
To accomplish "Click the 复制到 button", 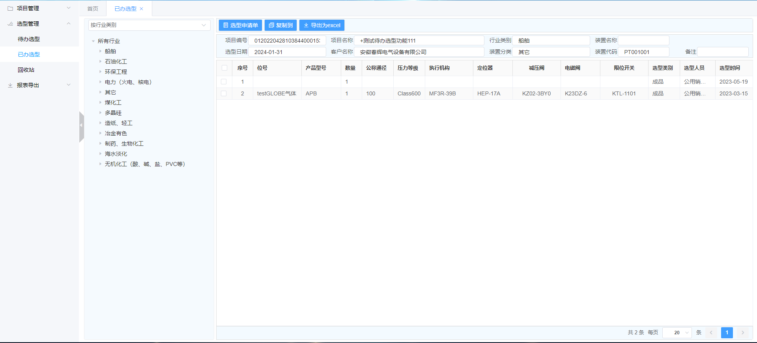I will click(x=281, y=25).
